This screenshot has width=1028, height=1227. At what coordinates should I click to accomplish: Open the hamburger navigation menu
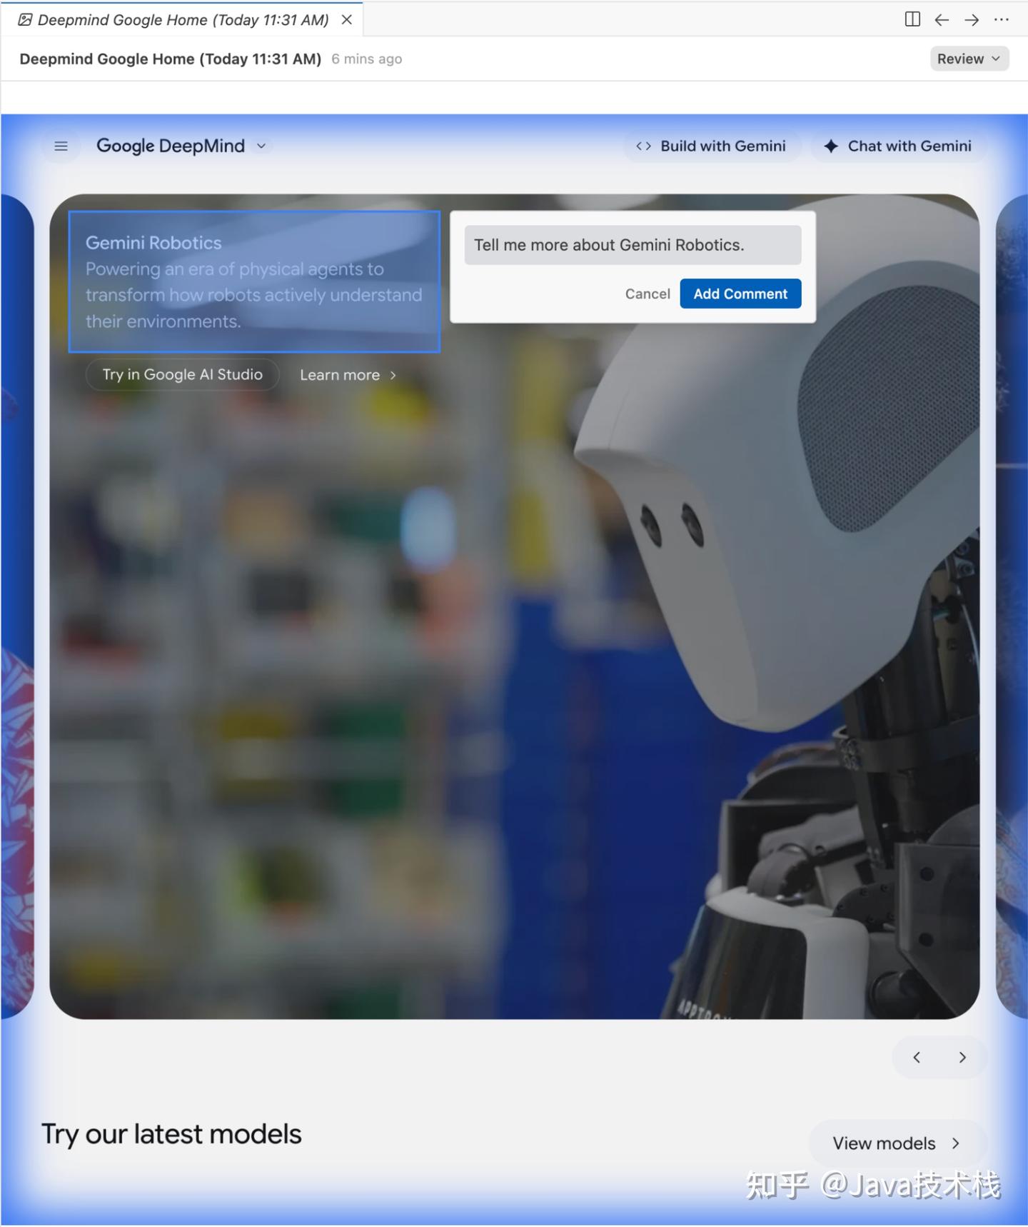pyautogui.click(x=61, y=146)
